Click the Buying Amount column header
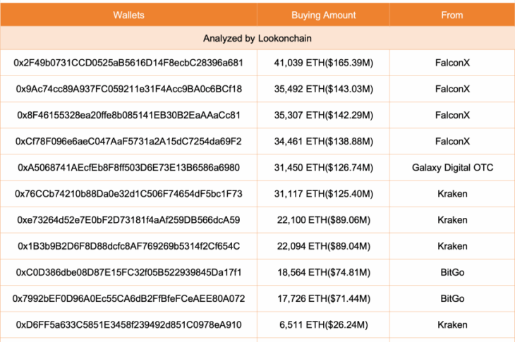Viewport: 515px width, 342px height. (x=324, y=15)
